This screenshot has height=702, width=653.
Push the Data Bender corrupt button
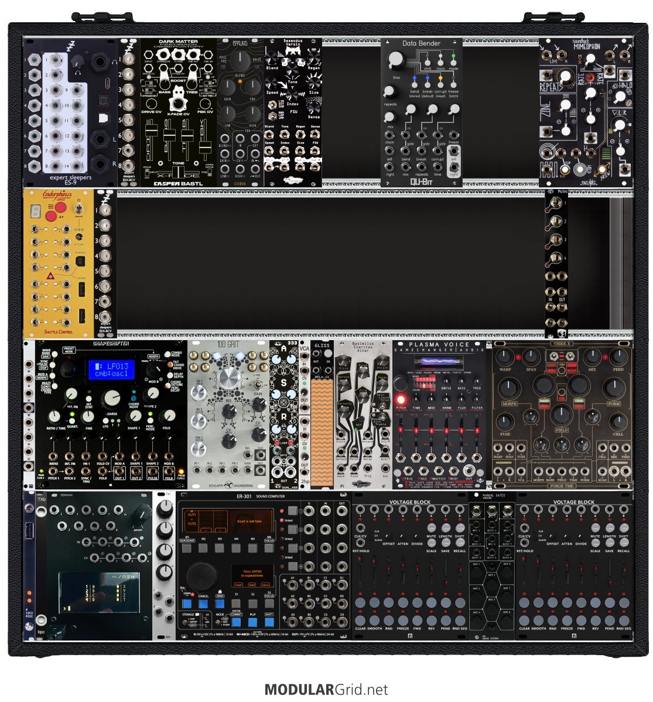coord(440,84)
